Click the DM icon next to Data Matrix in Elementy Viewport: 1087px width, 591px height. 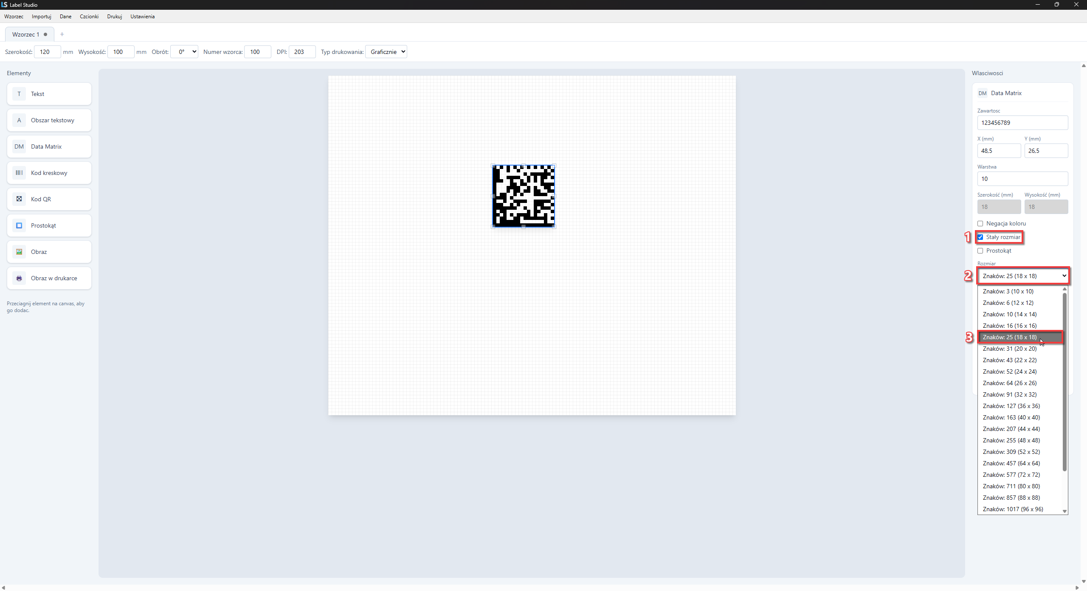point(19,146)
